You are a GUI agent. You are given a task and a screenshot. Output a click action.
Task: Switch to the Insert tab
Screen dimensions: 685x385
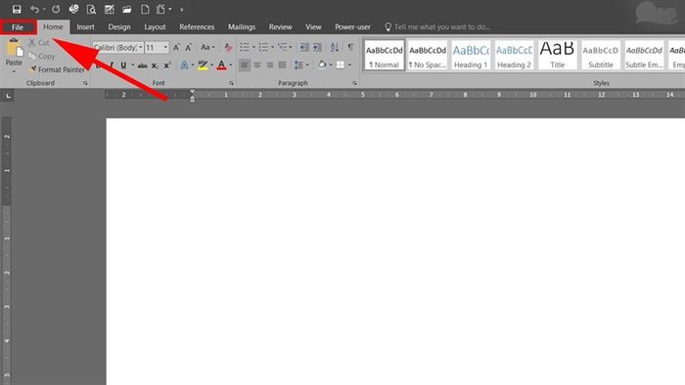[86, 27]
